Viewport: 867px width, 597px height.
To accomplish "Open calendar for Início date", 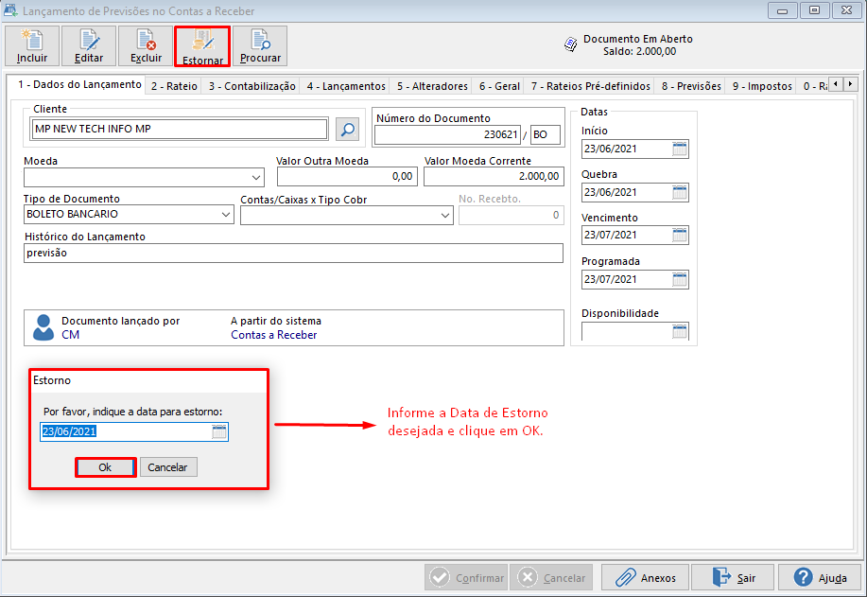I will (680, 149).
